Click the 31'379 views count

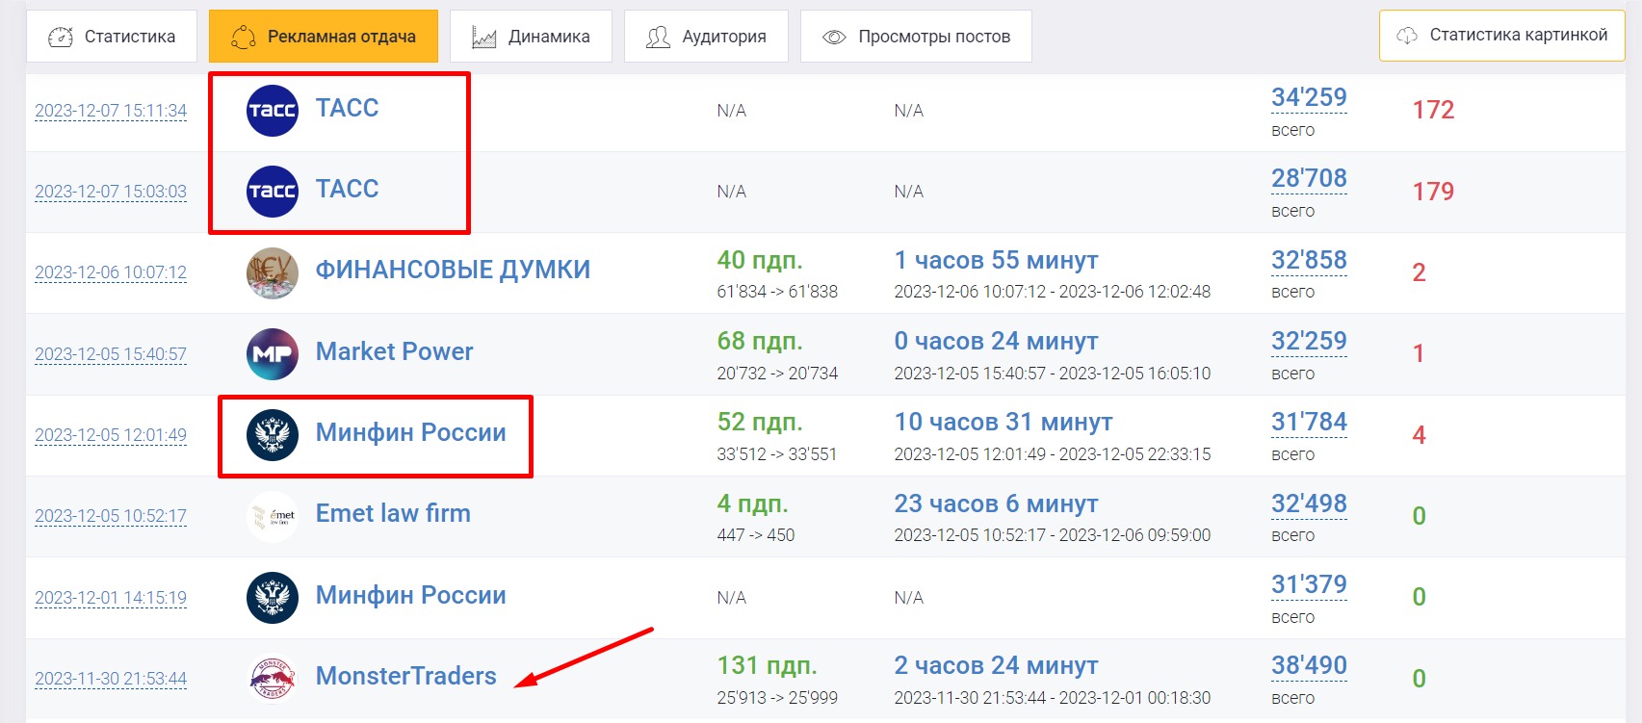pyautogui.click(x=1309, y=584)
